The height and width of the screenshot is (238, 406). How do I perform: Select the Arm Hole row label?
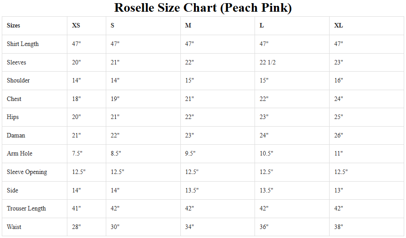[19, 154]
